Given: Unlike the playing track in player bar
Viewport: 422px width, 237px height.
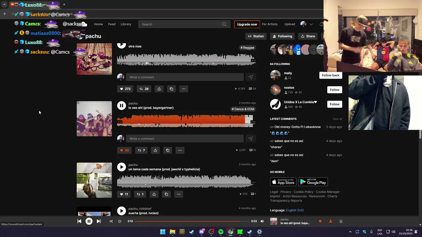Looking at the screenshot, I should tap(320, 221).
